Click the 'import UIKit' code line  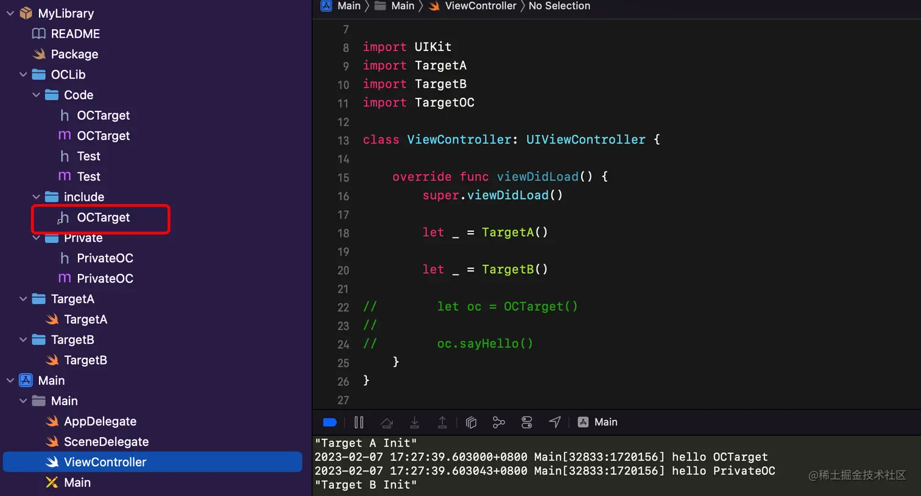click(407, 47)
